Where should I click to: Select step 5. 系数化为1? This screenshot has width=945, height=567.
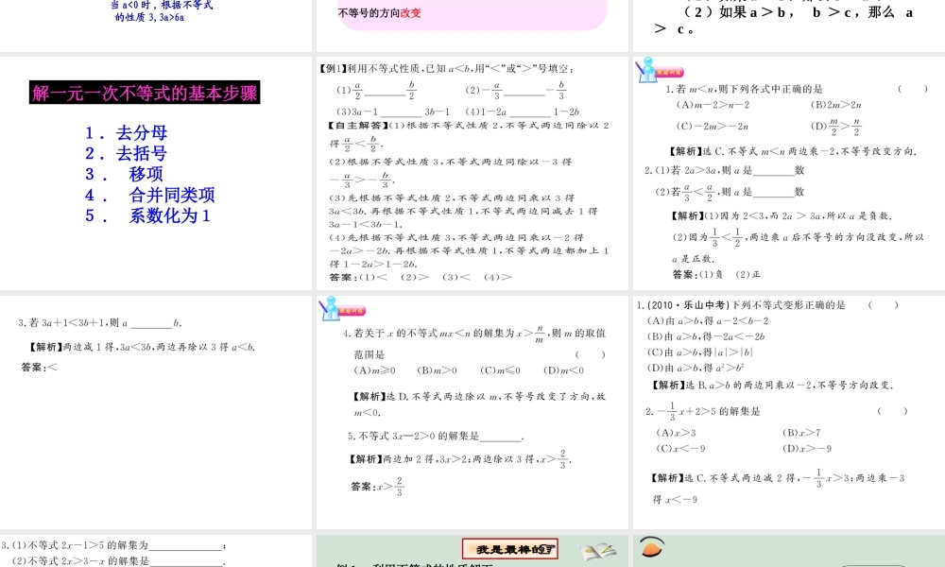point(147,215)
